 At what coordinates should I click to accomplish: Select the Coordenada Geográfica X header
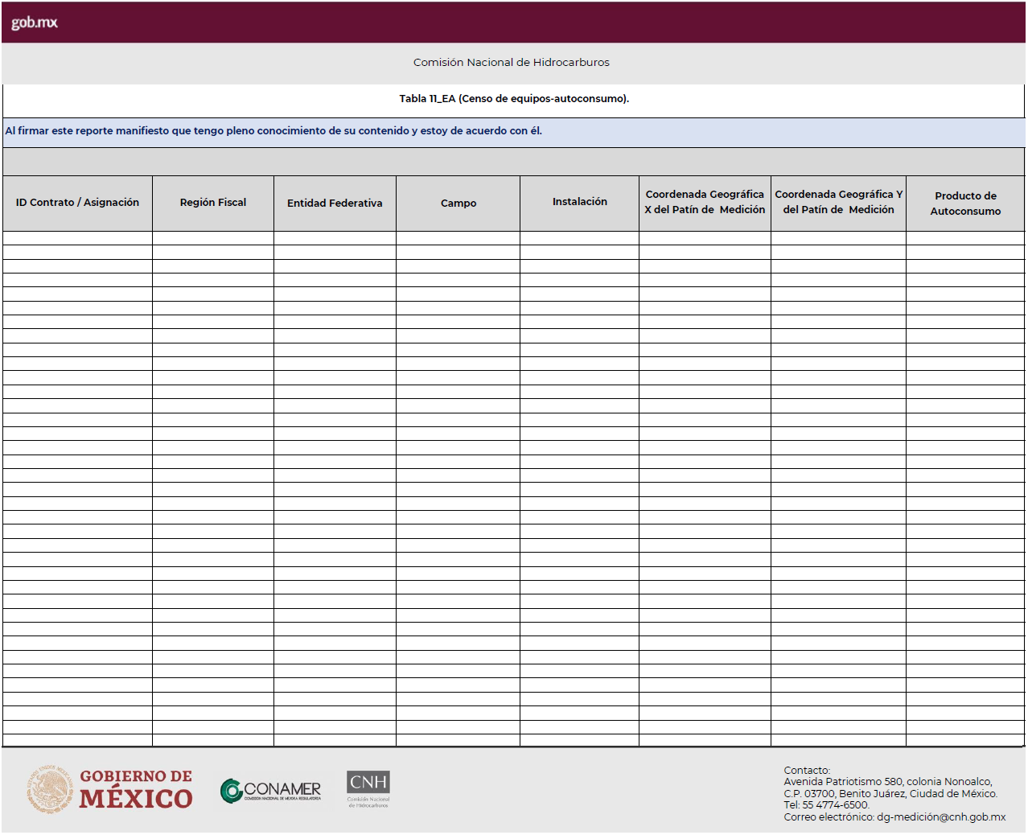(x=704, y=203)
